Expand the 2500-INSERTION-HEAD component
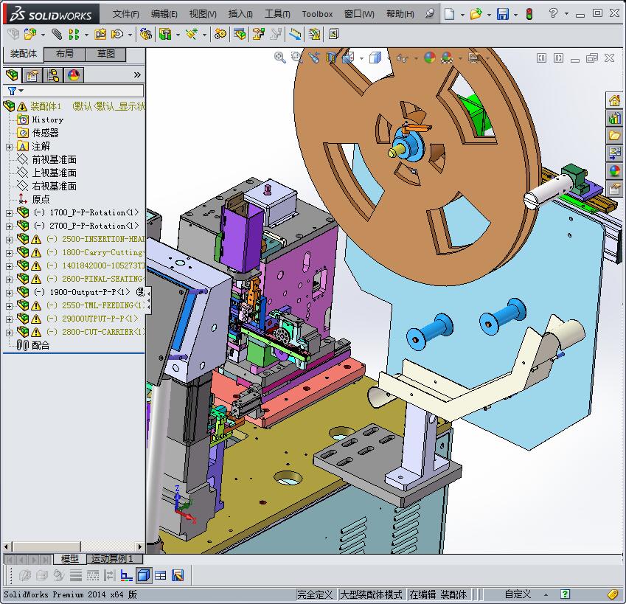Screen dimensions: 626x604 pyautogui.click(x=9, y=240)
